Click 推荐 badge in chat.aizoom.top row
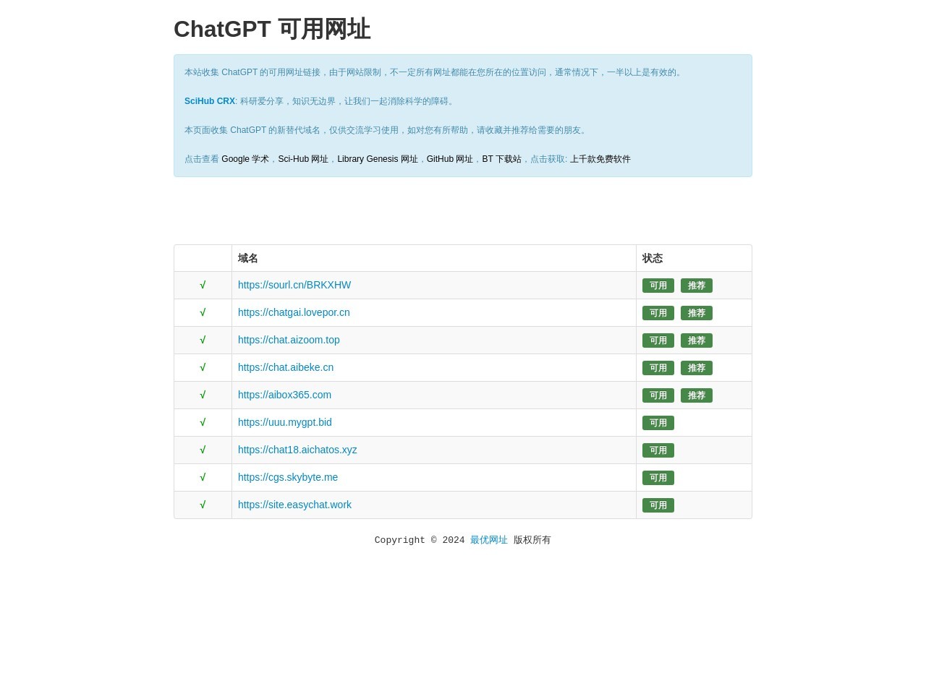Image resolution: width=926 pixels, height=694 pixels. coord(697,340)
